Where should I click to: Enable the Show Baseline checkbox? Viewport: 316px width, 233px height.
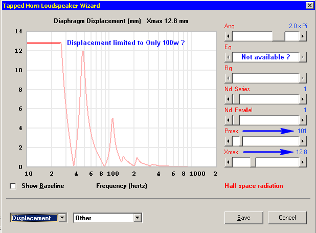(13, 186)
